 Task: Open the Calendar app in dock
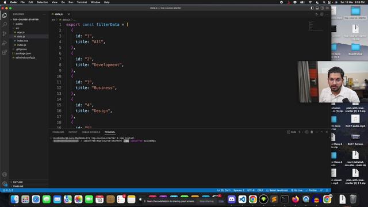coord(99,200)
